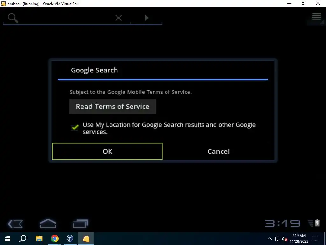Show hidden system tray icons
This screenshot has height=245, width=326.
pos(269,239)
